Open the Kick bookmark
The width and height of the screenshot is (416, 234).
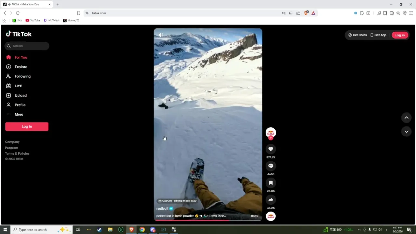click(x=17, y=20)
